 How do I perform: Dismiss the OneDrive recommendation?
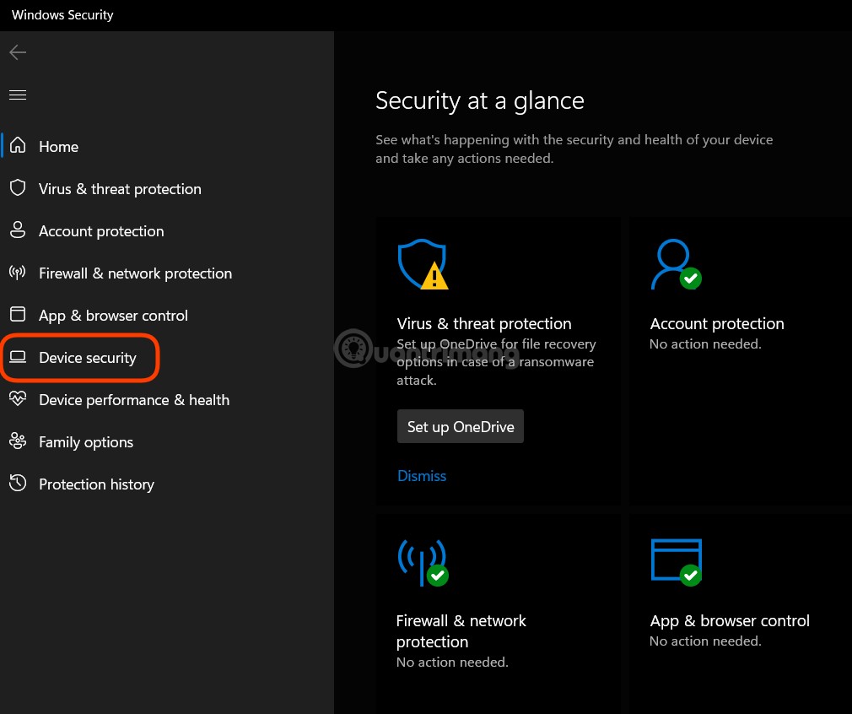422,476
